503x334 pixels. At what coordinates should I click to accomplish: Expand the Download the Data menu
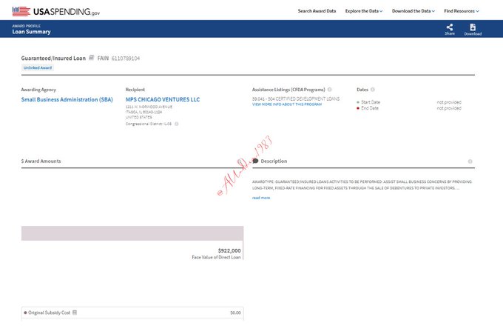point(413,11)
